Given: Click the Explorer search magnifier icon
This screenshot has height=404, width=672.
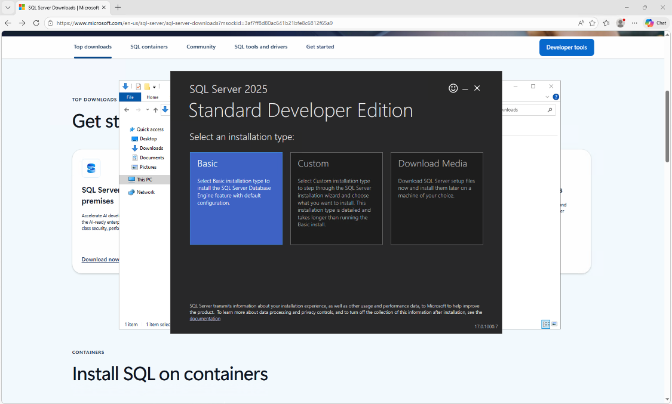Looking at the screenshot, I should tap(550, 110).
